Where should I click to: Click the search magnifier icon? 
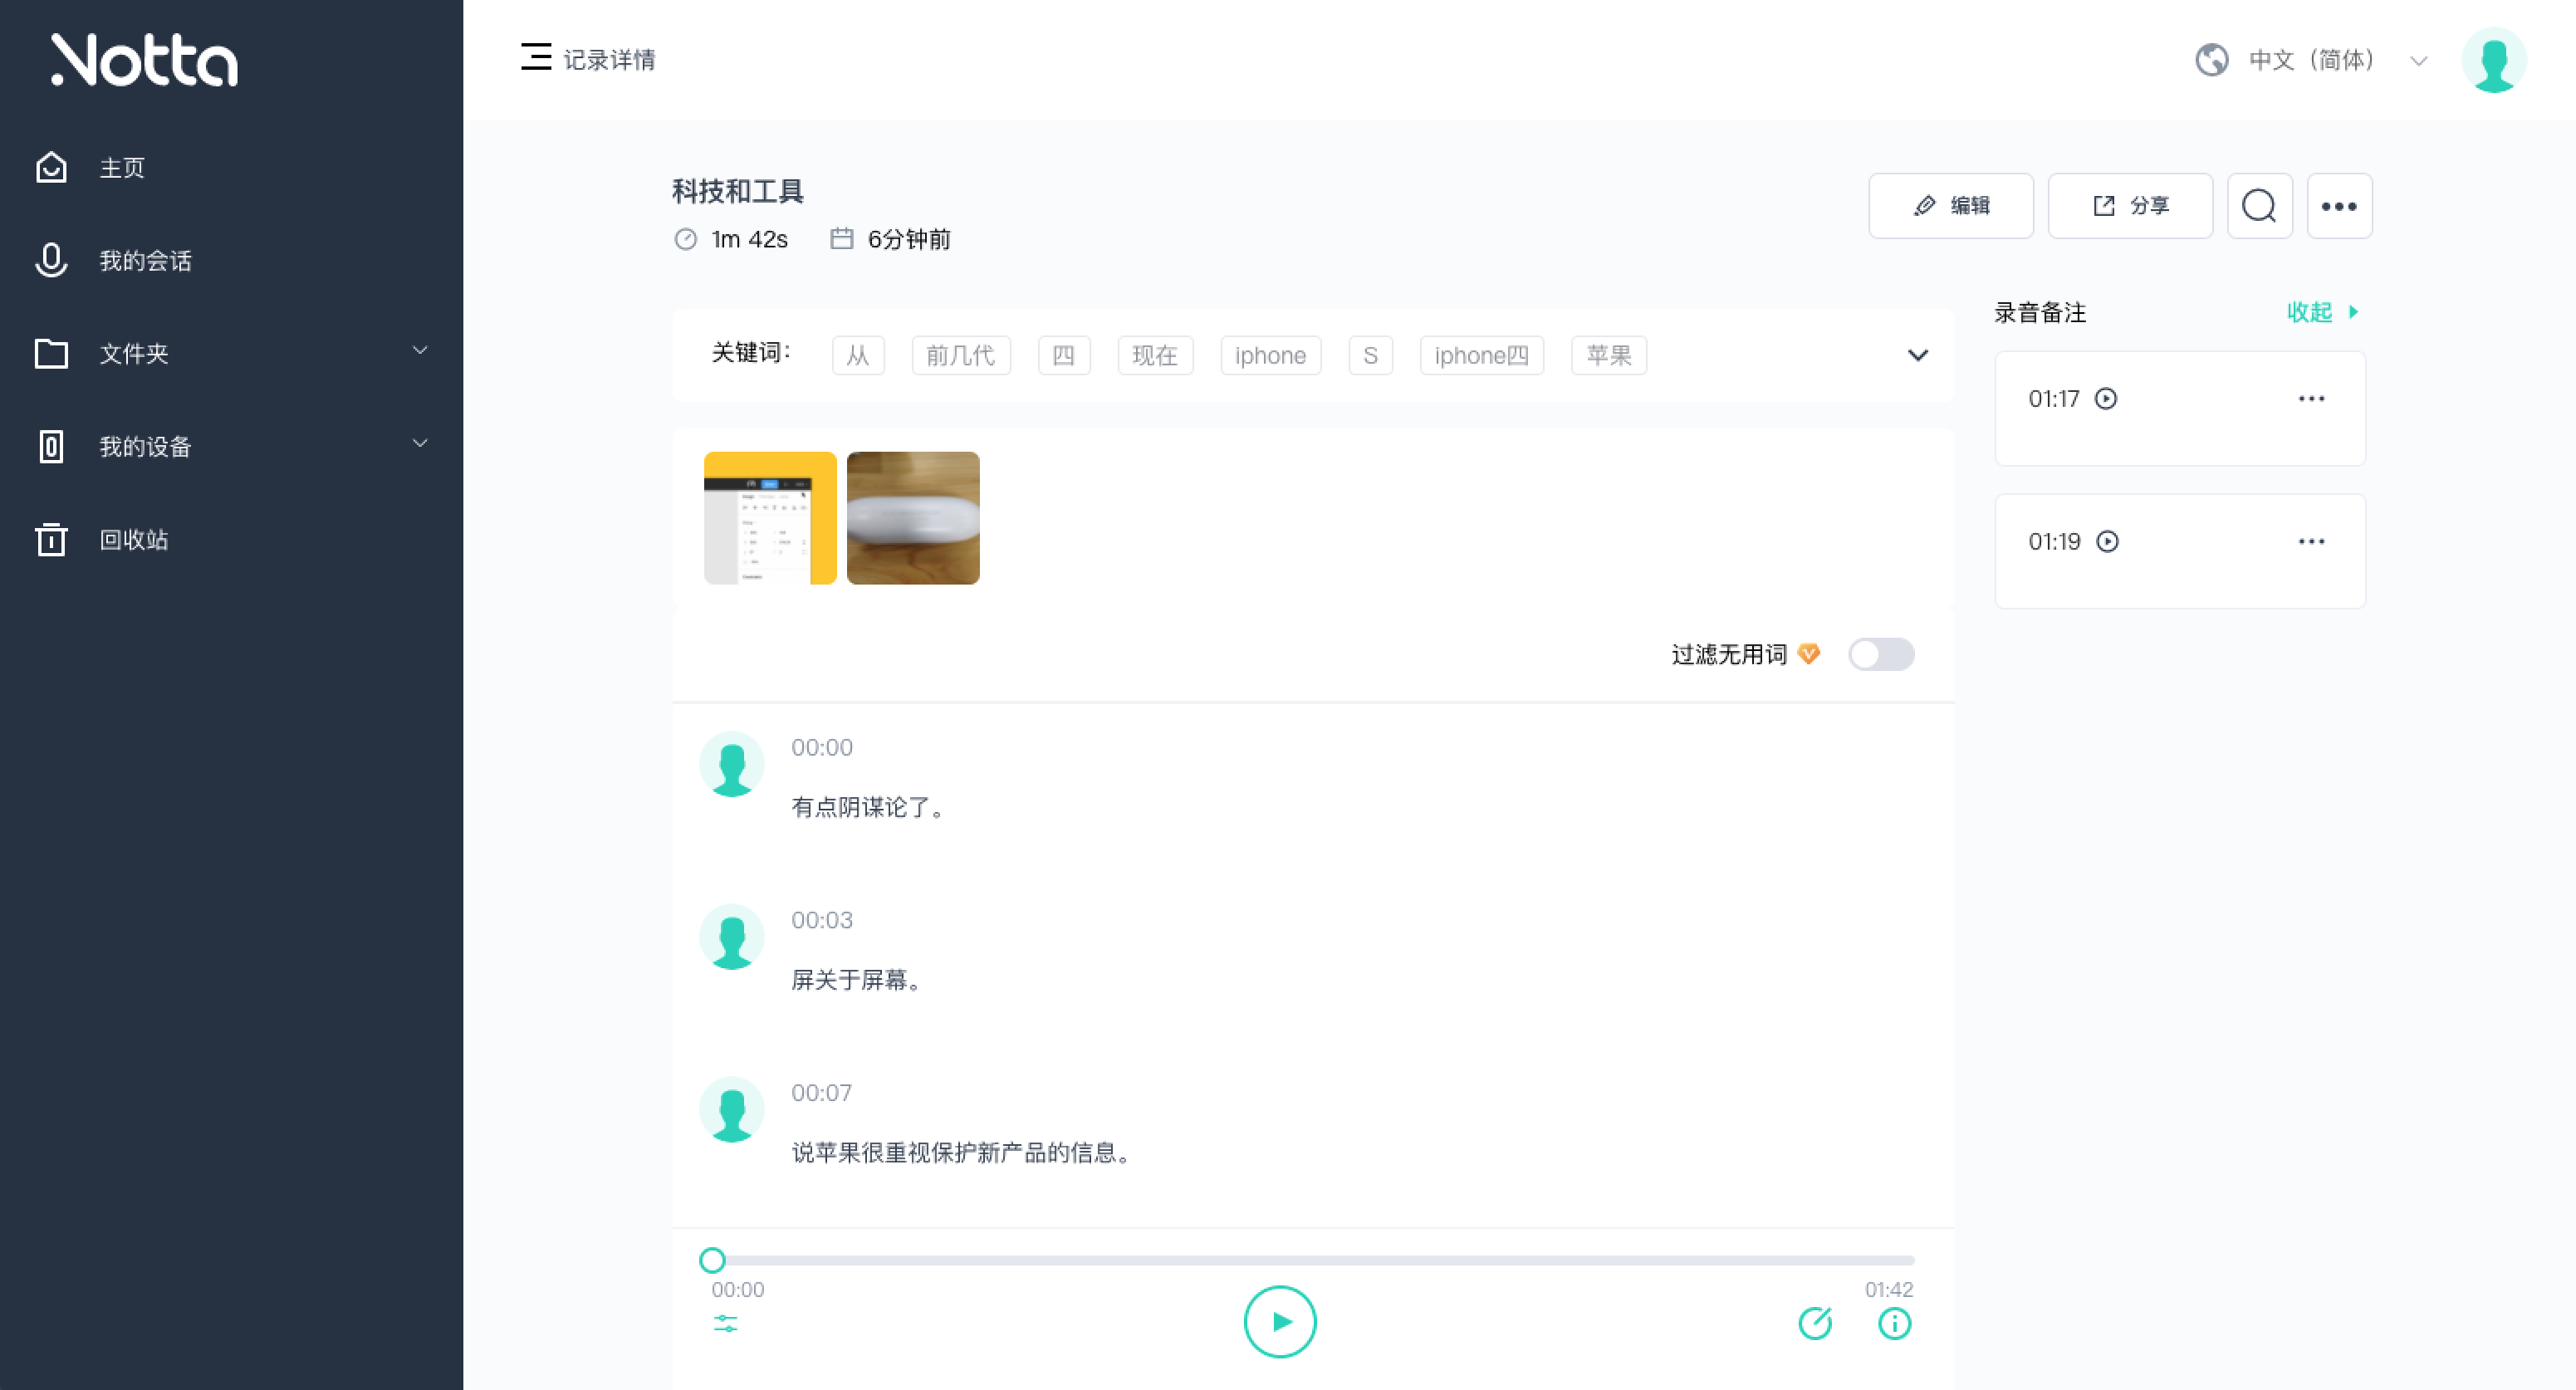(x=2259, y=206)
